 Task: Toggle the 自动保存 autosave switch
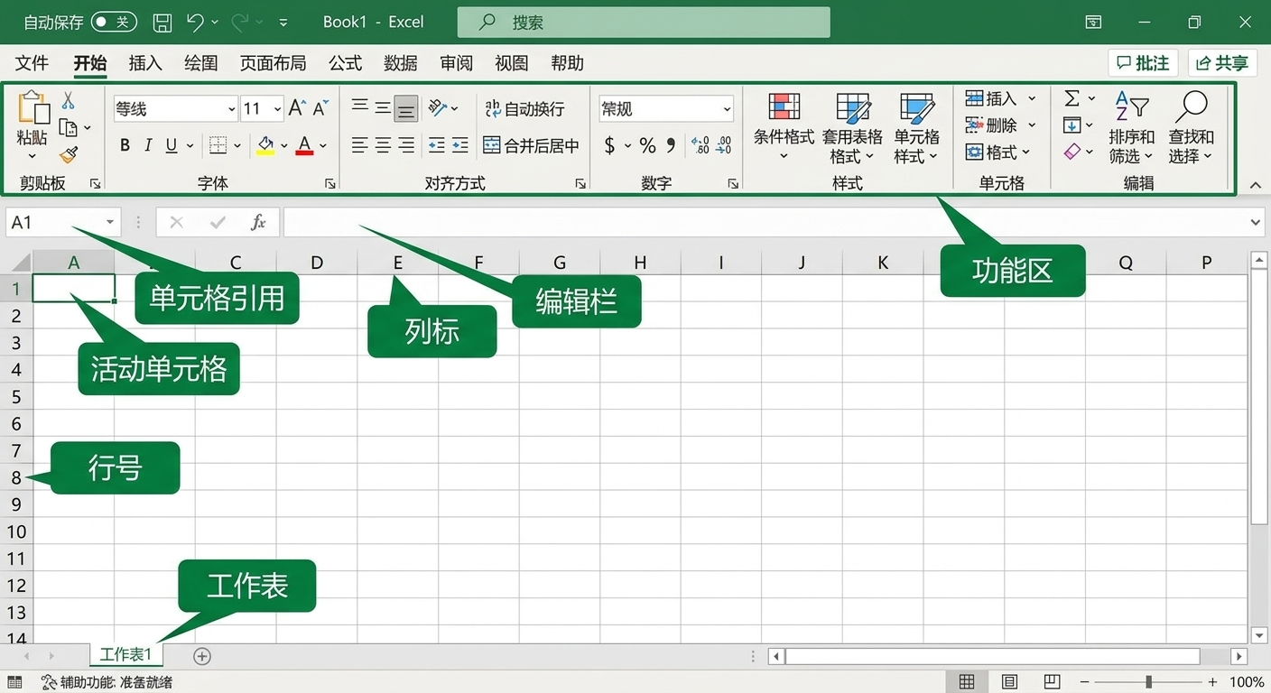(114, 22)
